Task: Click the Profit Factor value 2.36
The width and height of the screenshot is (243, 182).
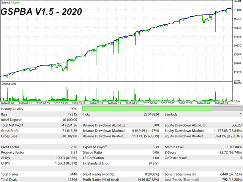Action: [74, 147]
